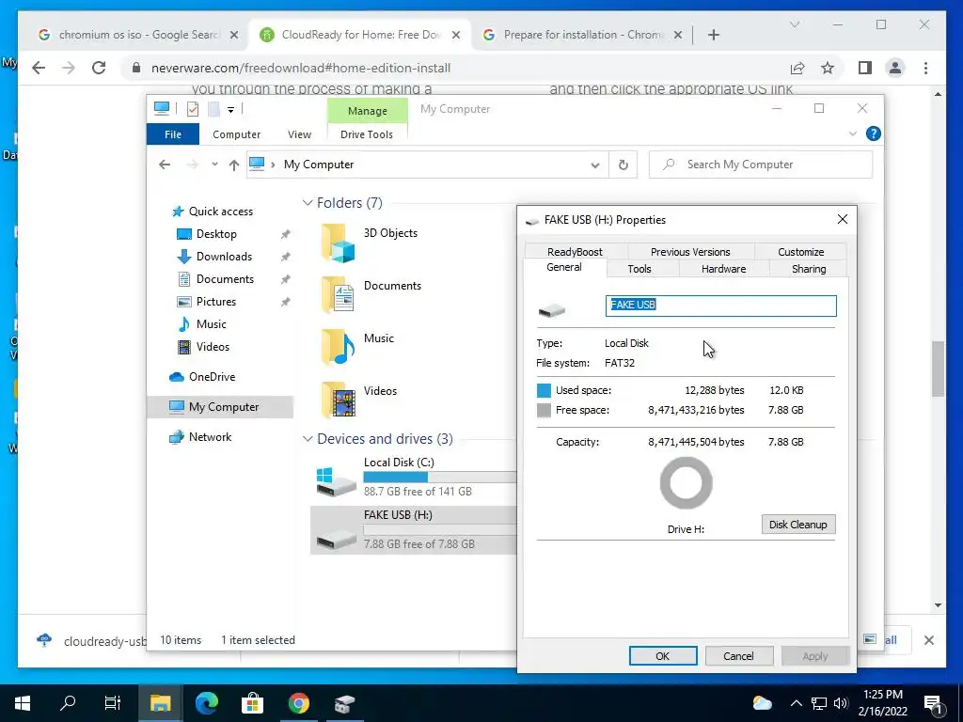Open Microsoft Store from taskbar

coord(252,703)
